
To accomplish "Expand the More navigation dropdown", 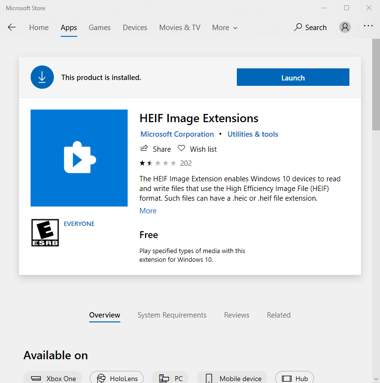I will click(225, 28).
